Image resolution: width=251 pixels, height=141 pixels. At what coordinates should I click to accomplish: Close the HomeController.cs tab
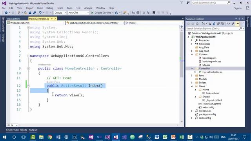[55, 19]
